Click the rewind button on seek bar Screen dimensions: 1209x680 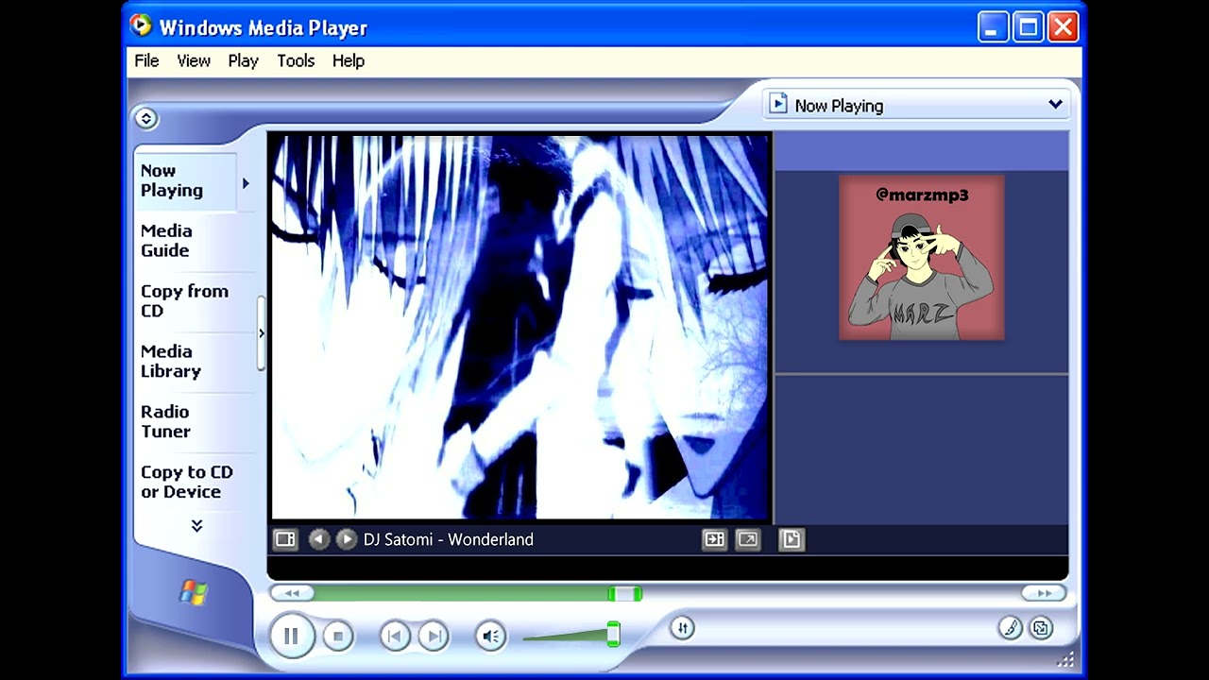(x=292, y=593)
